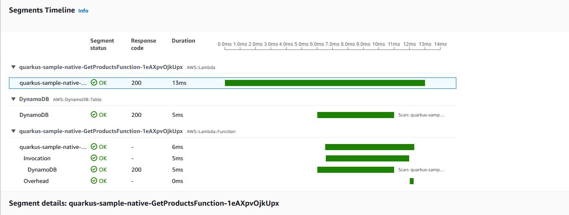Click the OK status icon in Invocation row

[94, 158]
